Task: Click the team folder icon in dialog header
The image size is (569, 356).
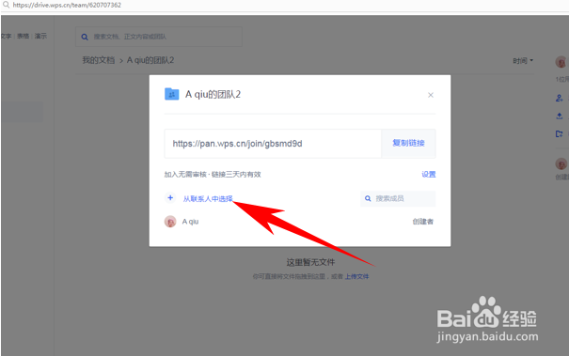Action: (x=172, y=94)
